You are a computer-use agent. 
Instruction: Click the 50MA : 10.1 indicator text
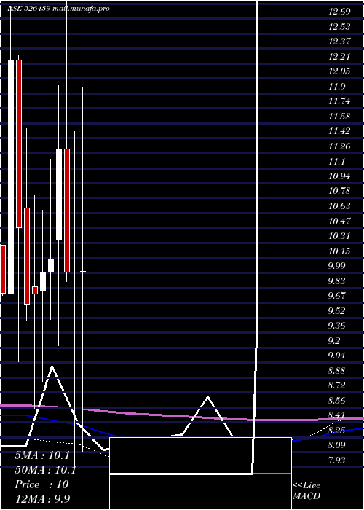coord(45,470)
